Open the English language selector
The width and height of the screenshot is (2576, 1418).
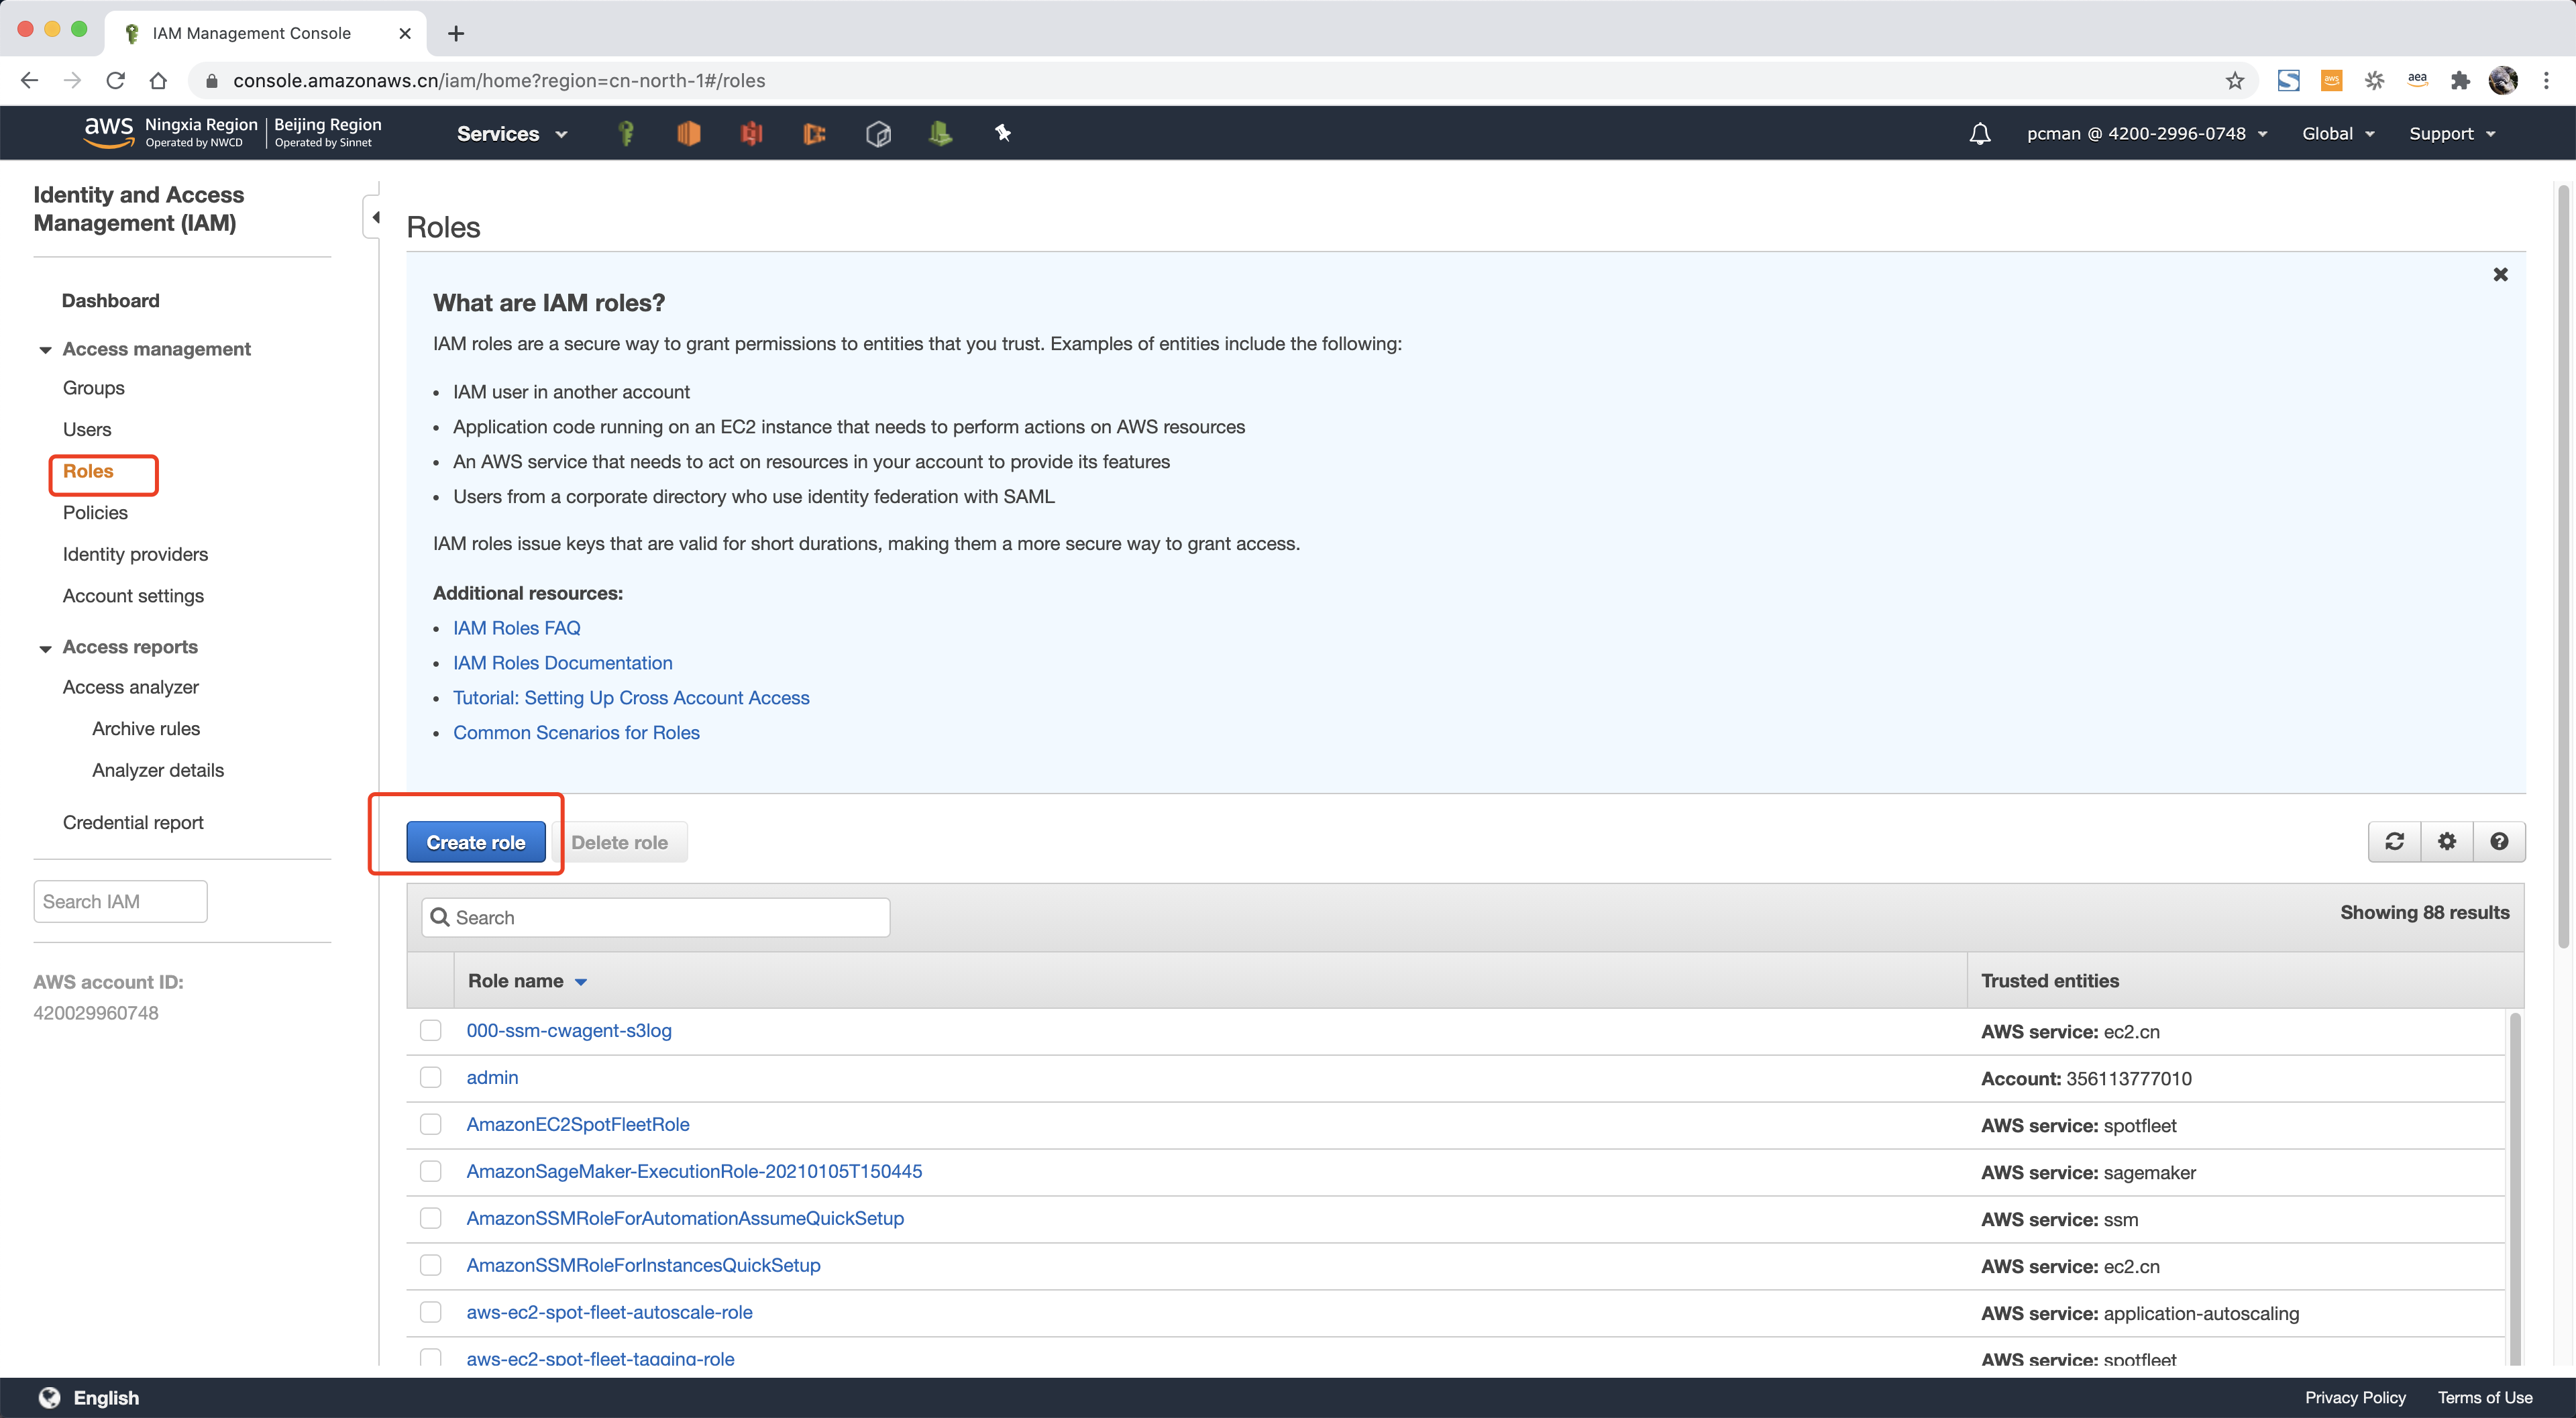[89, 1398]
